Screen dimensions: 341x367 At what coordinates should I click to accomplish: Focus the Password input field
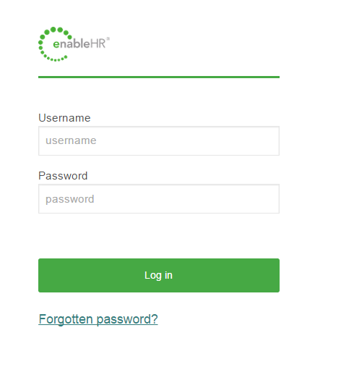click(159, 199)
